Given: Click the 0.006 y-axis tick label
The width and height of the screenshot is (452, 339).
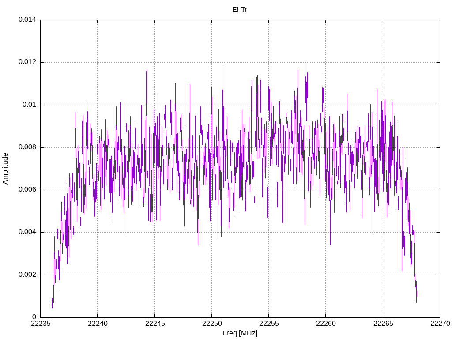Looking at the screenshot, I should [27, 189].
